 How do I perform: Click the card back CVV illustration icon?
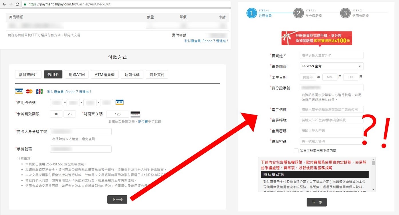135,114
